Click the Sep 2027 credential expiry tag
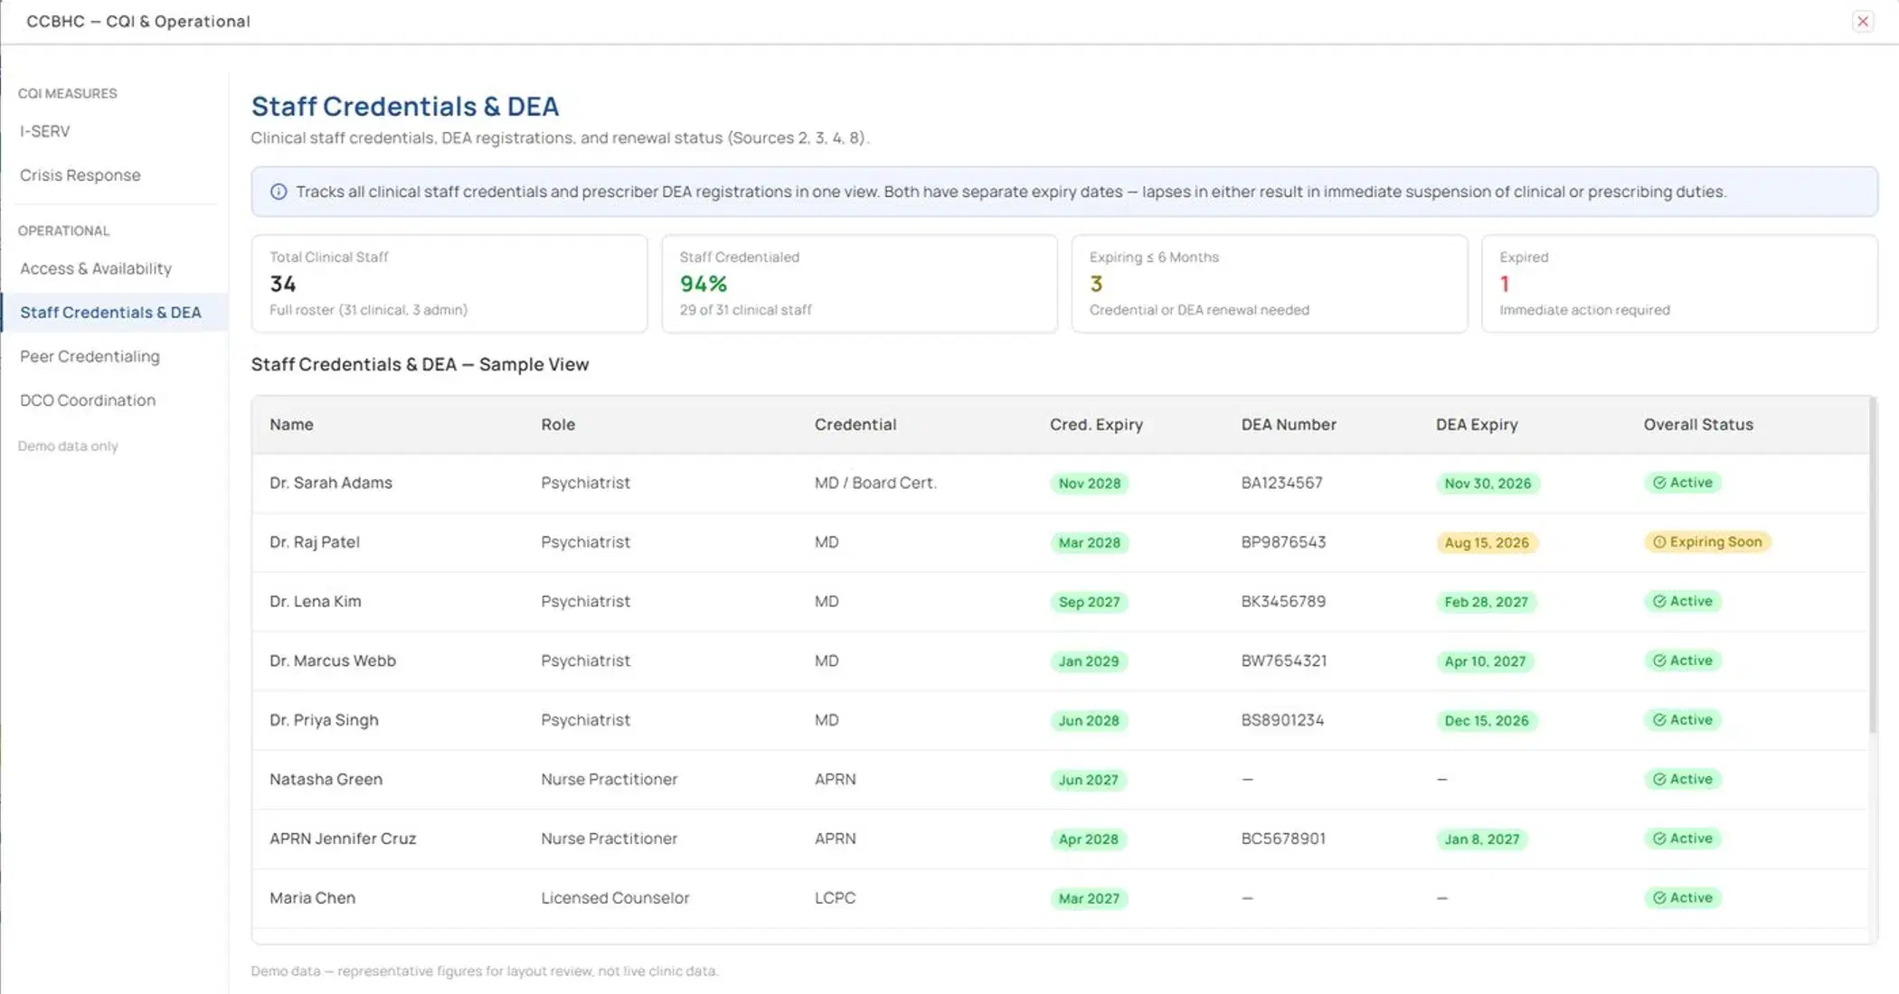Image resolution: width=1899 pixels, height=994 pixels. coord(1089,602)
